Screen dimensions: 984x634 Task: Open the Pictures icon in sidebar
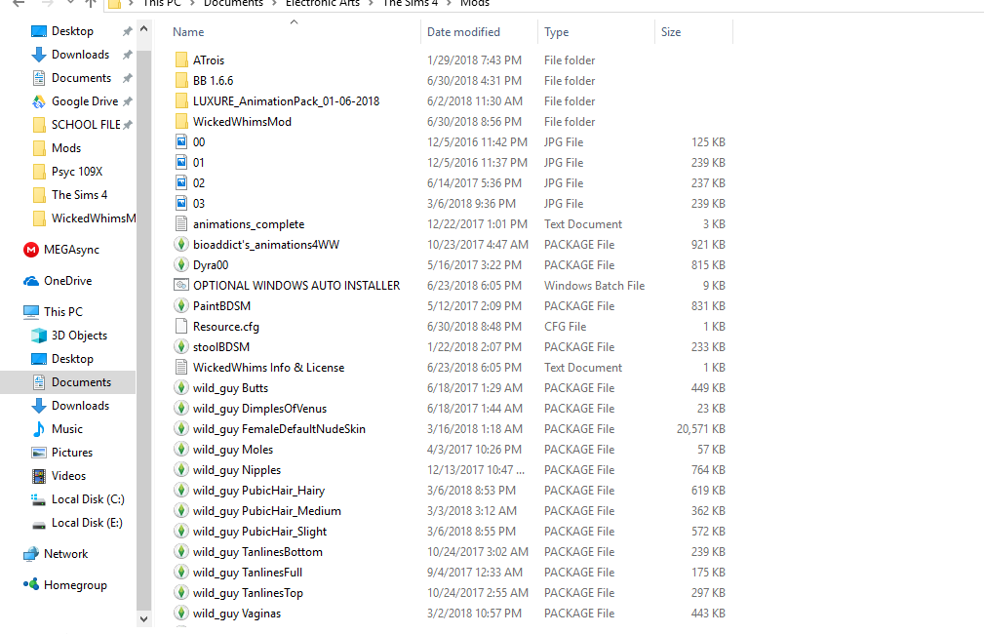pyautogui.click(x=39, y=453)
